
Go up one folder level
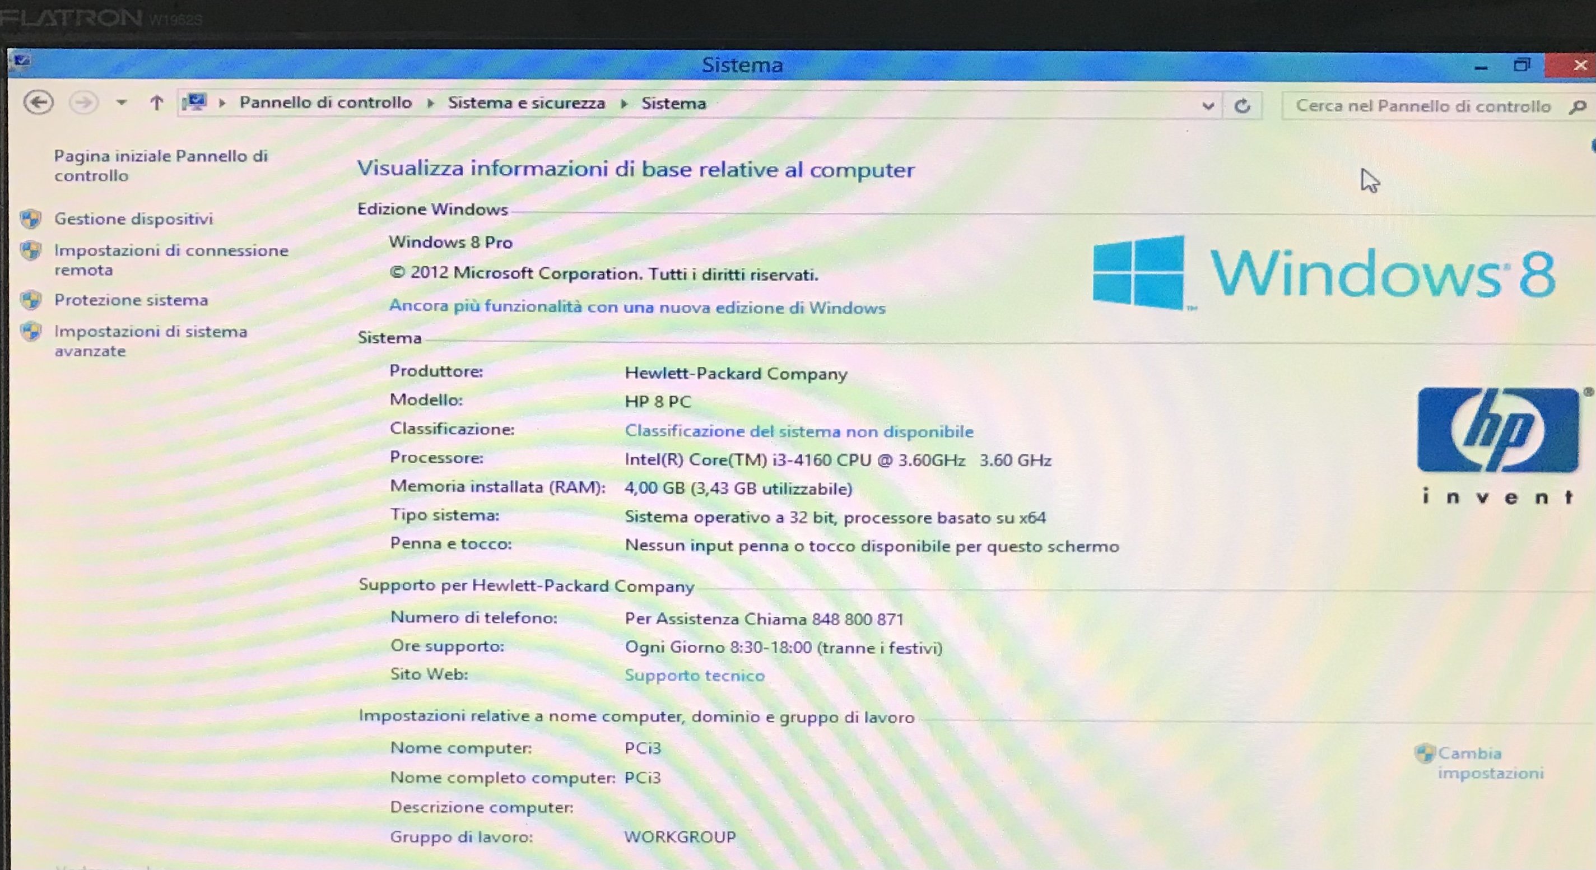(157, 103)
